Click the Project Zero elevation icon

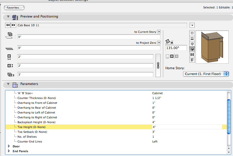pyautogui.click(x=9, y=49)
